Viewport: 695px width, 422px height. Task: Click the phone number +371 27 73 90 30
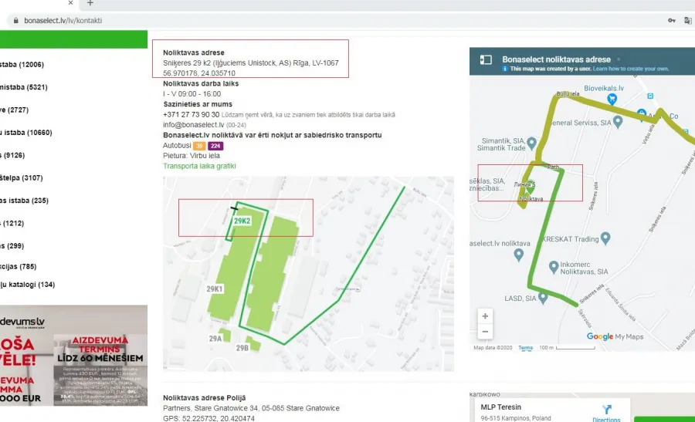191,115
